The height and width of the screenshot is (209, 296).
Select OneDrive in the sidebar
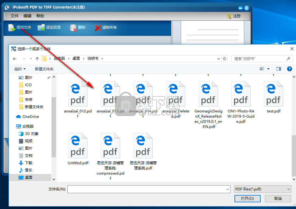click(27, 117)
